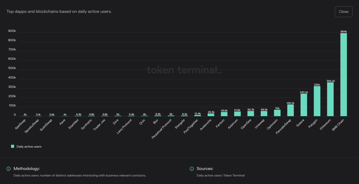Screen dimensions: 359x184
Task: Click the 243.2k value label
Action: coord(304,92)
